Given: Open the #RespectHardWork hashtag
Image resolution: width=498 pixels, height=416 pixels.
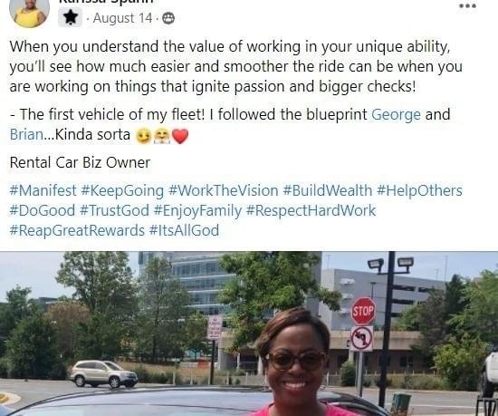Looking at the screenshot, I should pos(311,211).
